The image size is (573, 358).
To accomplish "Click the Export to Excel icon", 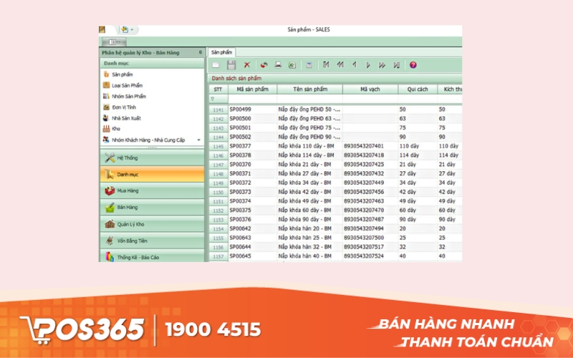I will point(292,65).
